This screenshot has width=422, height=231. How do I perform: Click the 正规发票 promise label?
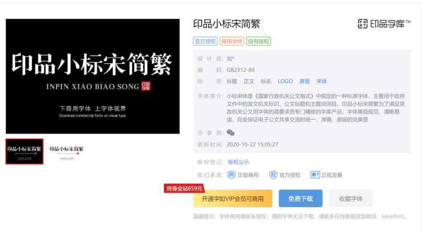(x=332, y=175)
